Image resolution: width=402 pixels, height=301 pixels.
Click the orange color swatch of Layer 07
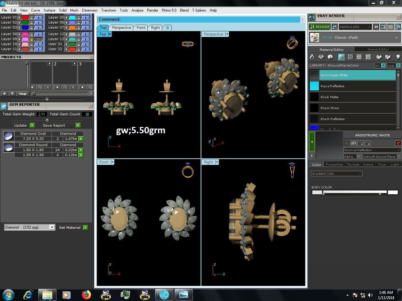72,28
